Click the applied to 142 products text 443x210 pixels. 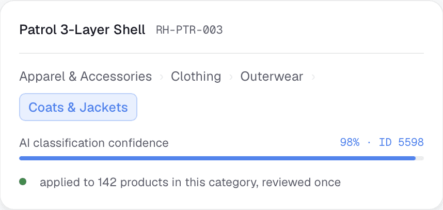coord(104,183)
